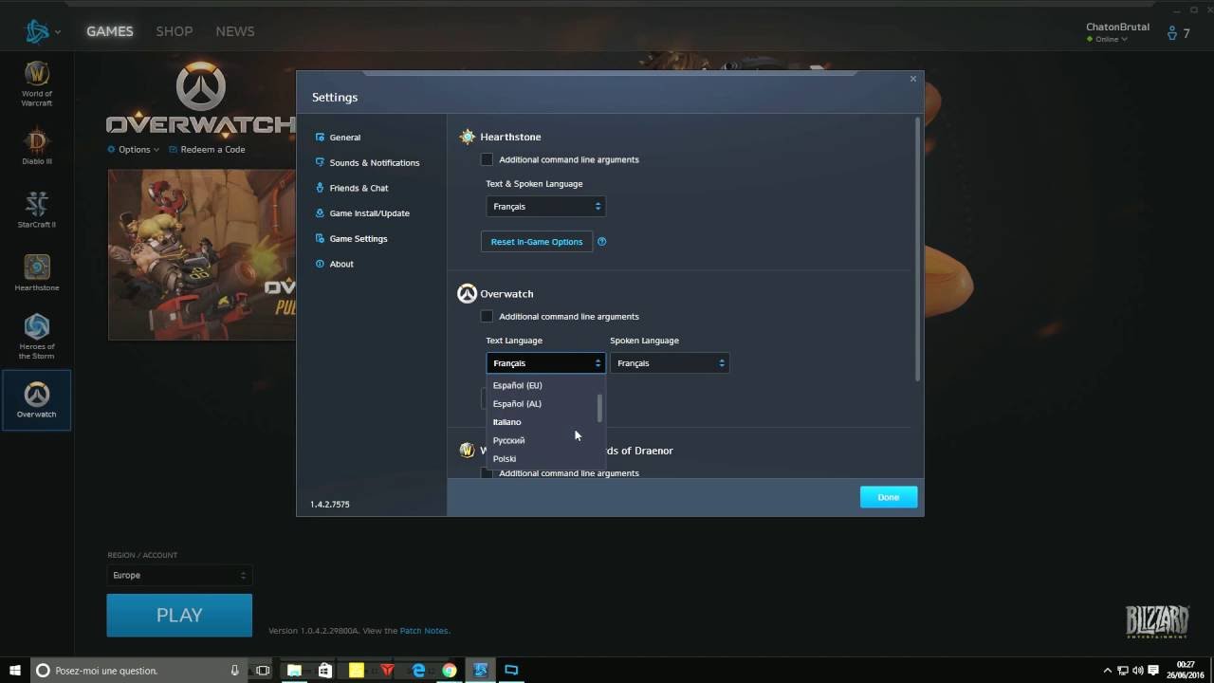
Task: Click the Cortana search box
Action: click(x=140, y=671)
